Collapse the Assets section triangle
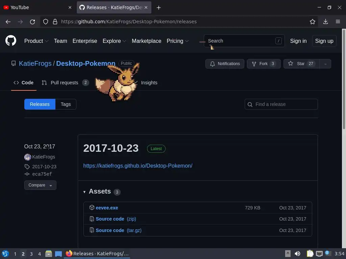Screen dimensions: 346x259 pos(84,192)
